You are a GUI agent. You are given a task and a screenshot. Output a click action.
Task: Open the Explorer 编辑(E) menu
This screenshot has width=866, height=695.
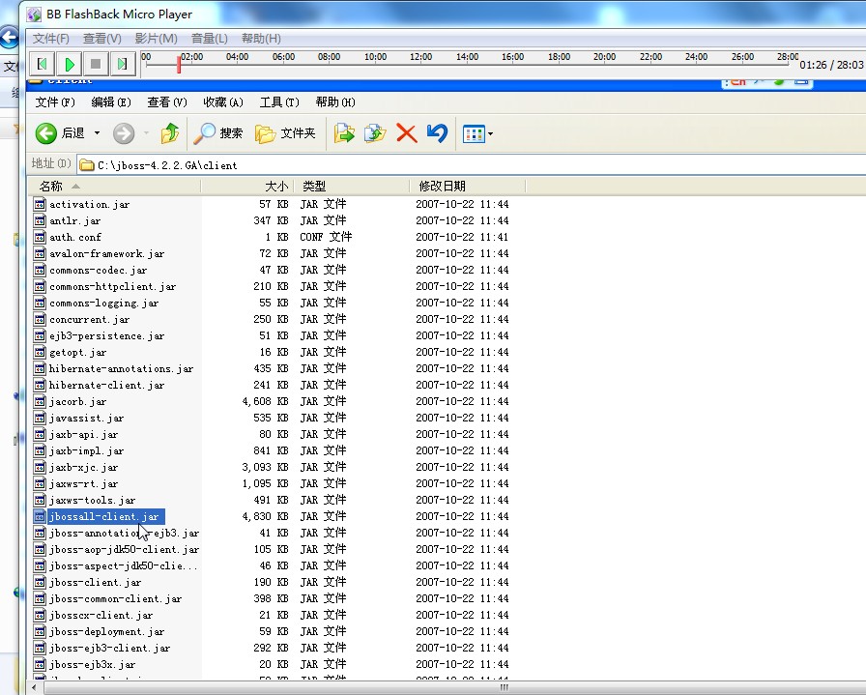(111, 102)
